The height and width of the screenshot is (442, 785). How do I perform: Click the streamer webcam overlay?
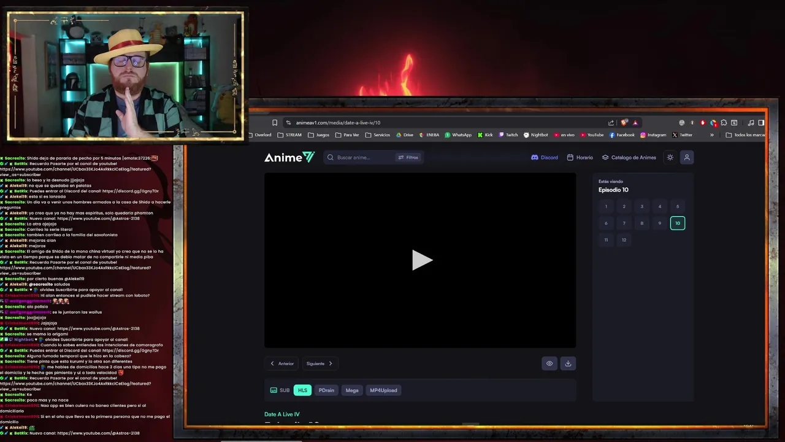pyautogui.click(x=125, y=76)
